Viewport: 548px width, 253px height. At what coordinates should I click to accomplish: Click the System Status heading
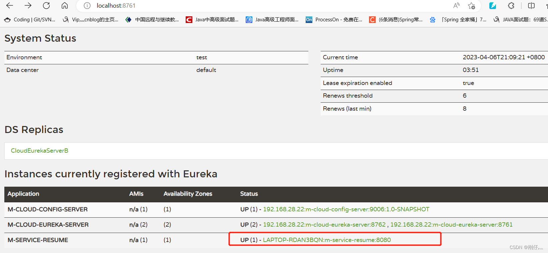tap(40, 38)
